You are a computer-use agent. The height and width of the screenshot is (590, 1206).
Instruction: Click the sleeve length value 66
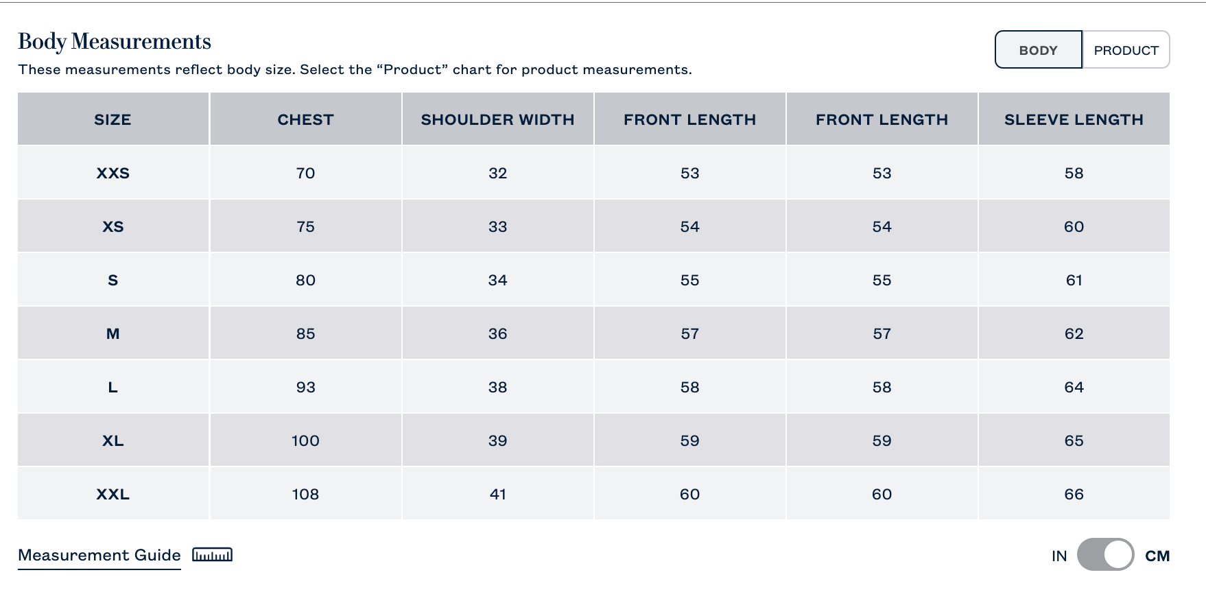pyautogui.click(x=1074, y=494)
